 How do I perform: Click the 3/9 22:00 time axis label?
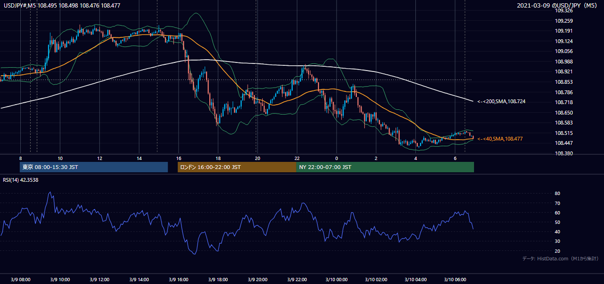point(297,279)
